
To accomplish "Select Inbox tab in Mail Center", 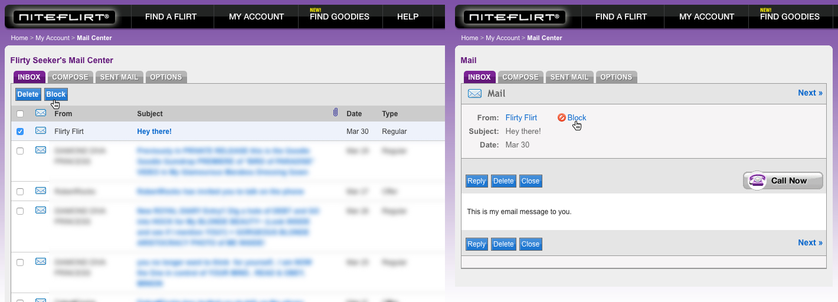I will point(30,77).
